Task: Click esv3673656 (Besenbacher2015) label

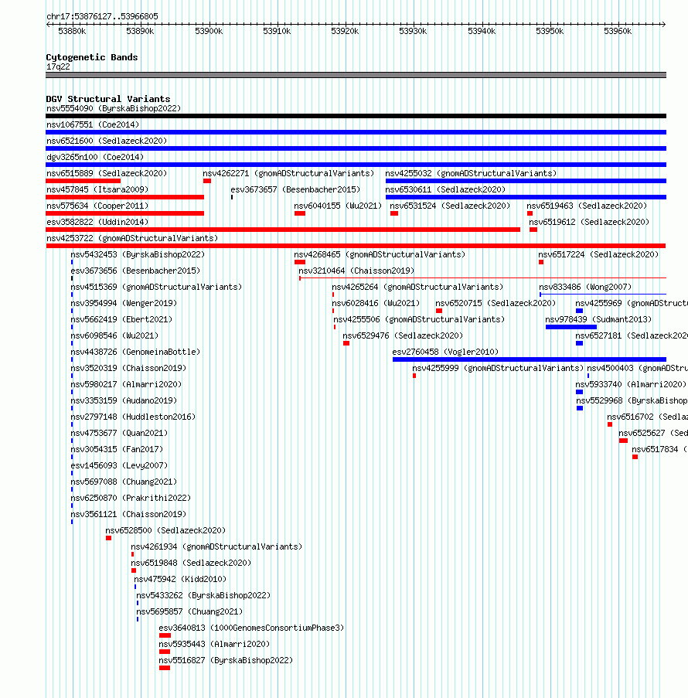Action: pyautogui.click(x=135, y=271)
